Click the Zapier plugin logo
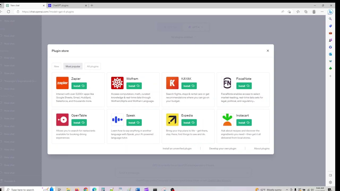Image resolution: width=340 pixels, height=191 pixels. pyautogui.click(x=62, y=83)
